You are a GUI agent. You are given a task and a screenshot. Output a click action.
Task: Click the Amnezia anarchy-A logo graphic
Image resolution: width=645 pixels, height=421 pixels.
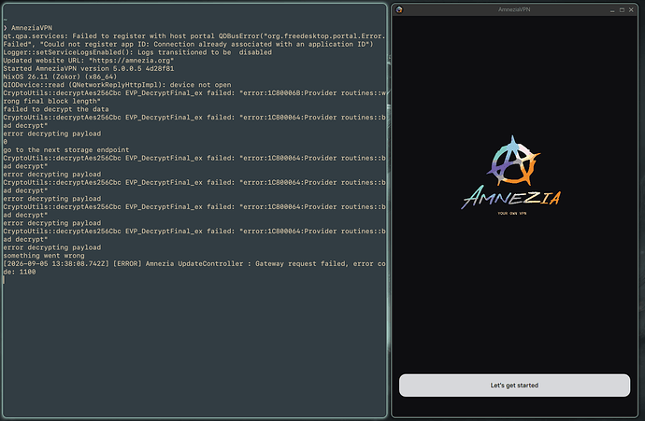(x=513, y=161)
